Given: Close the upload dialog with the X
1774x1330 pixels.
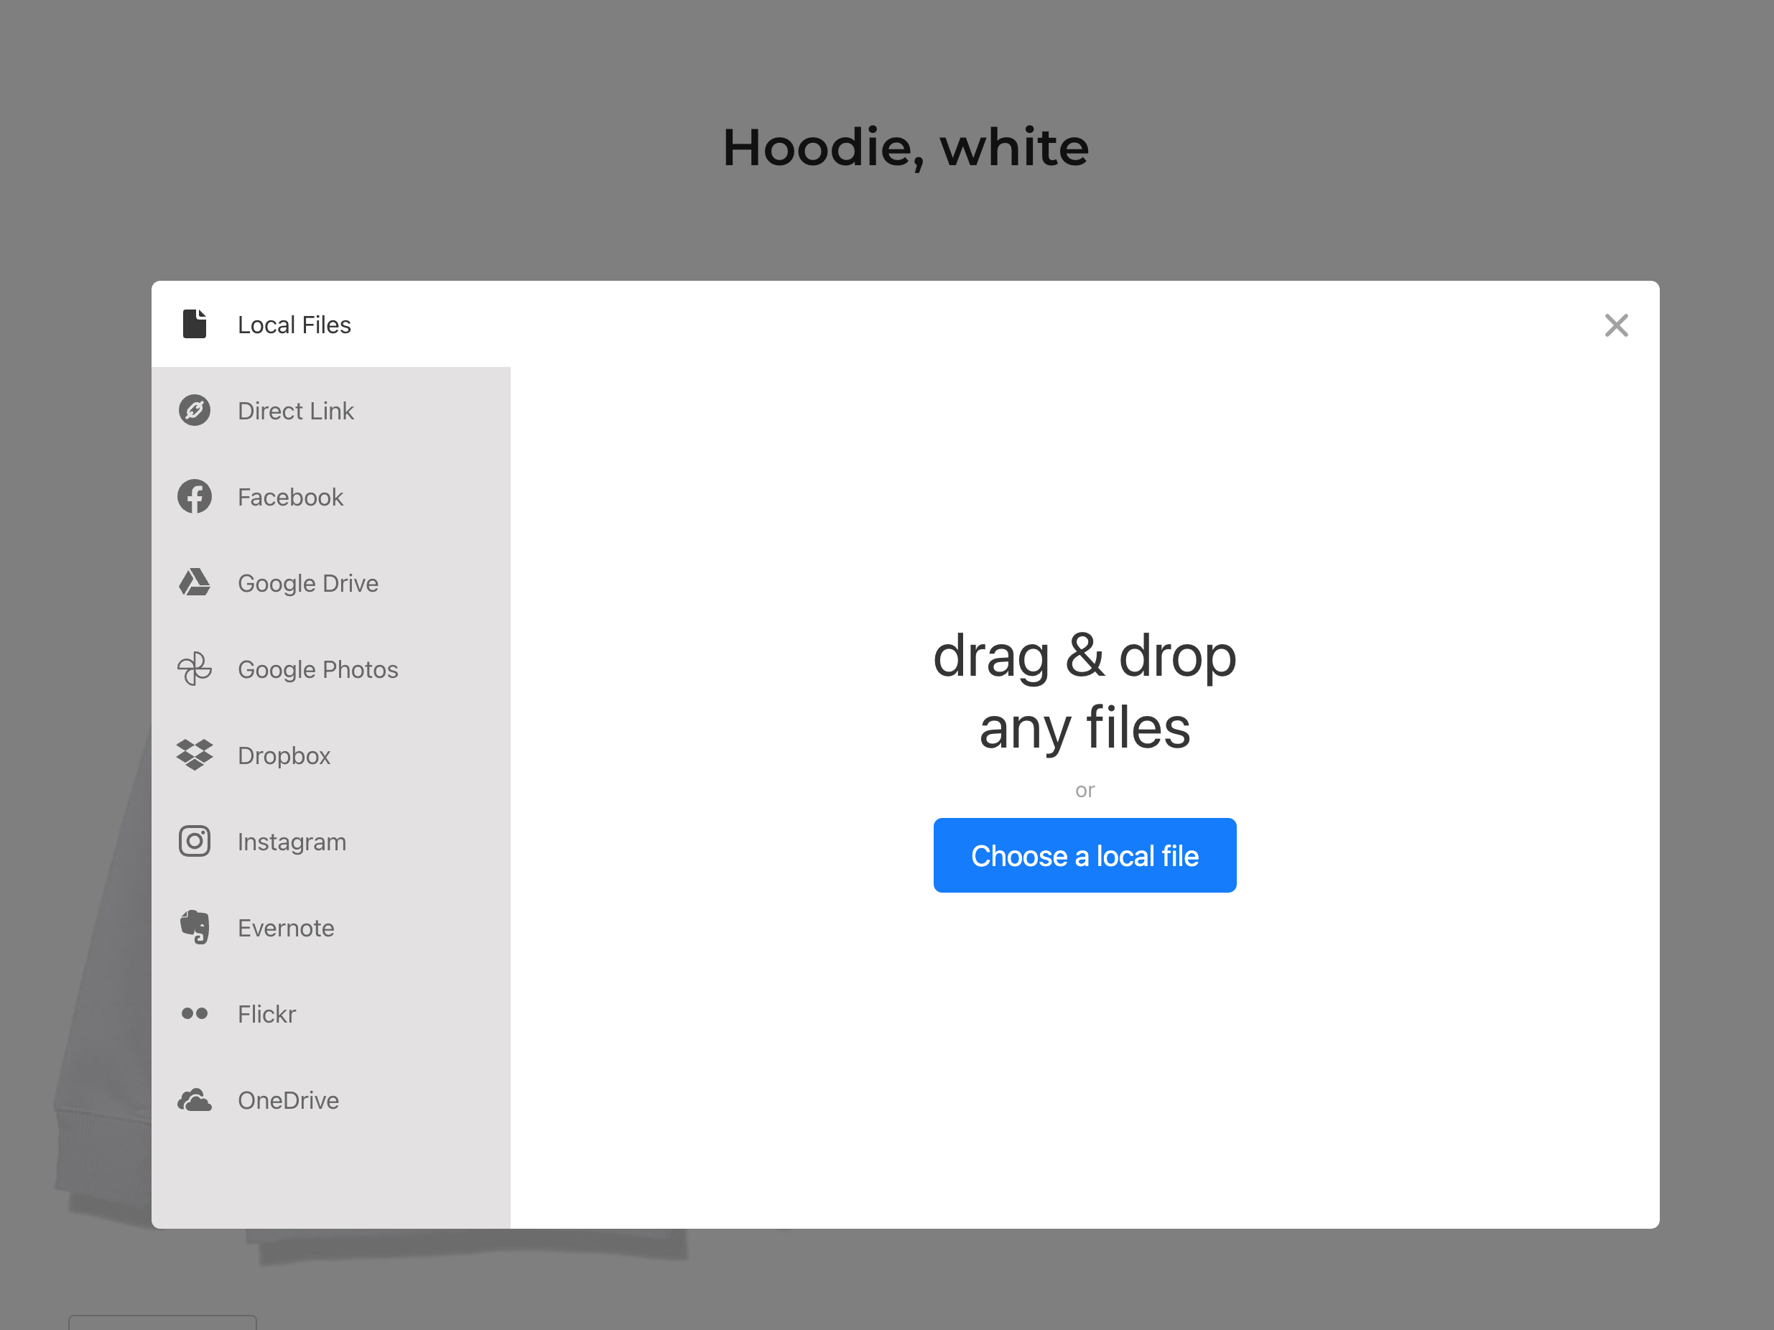Looking at the screenshot, I should point(1616,325).
